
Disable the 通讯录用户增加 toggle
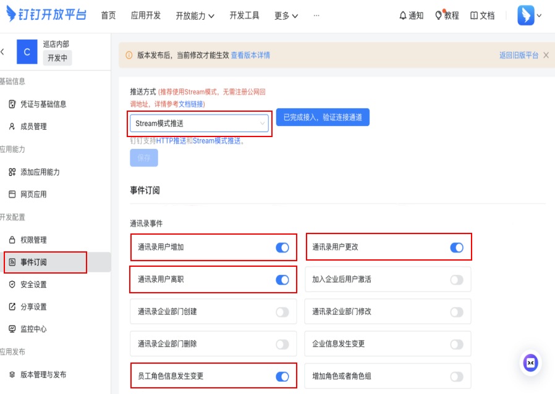pos(282,248)
